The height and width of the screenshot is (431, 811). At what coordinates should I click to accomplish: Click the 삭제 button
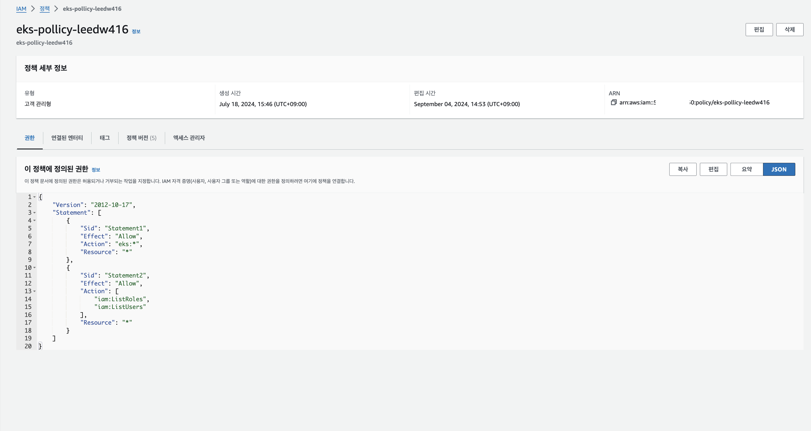(x=789, y=29)
